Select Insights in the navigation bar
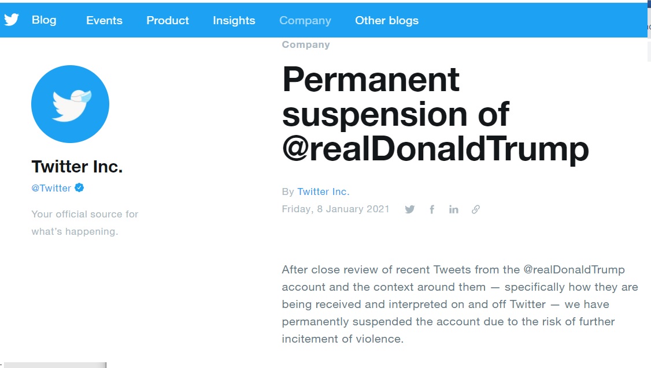 tap(234, 20)
